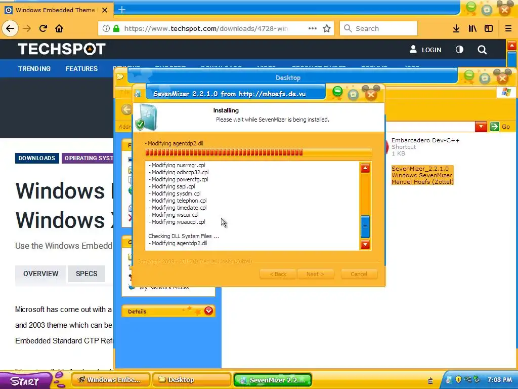Viewport: 518px width, 389px height.
Task: Click the green Go arrow in Explorer
Action: point(495,126)
